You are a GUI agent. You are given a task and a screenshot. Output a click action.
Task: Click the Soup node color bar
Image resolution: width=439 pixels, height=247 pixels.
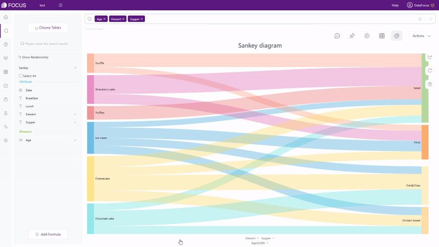(x=425, y=142)
